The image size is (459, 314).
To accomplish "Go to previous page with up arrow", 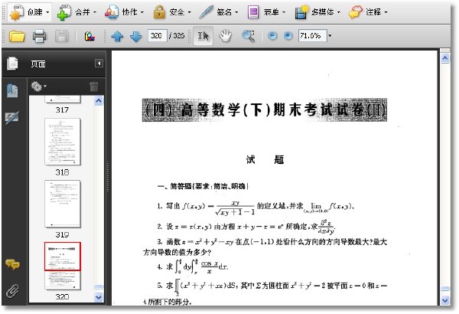I will tap(117, 36).
